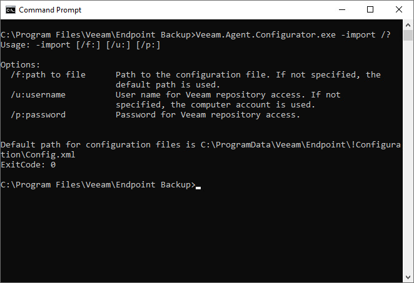The image size is (414, 283).
Task: Click the "ExitCode: 0" output line
Action: (28, 165)
